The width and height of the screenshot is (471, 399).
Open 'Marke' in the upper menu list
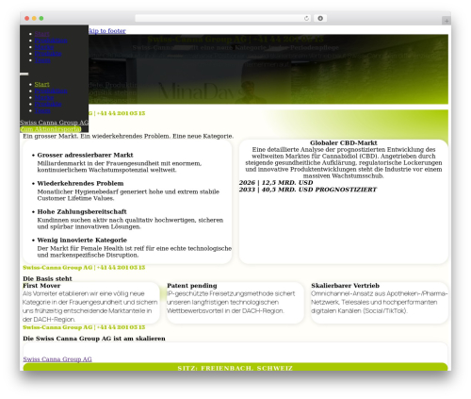pos(44,47)
